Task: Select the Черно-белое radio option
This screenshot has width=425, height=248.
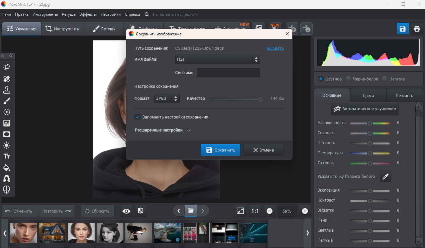Action: (x=348, y=79)
